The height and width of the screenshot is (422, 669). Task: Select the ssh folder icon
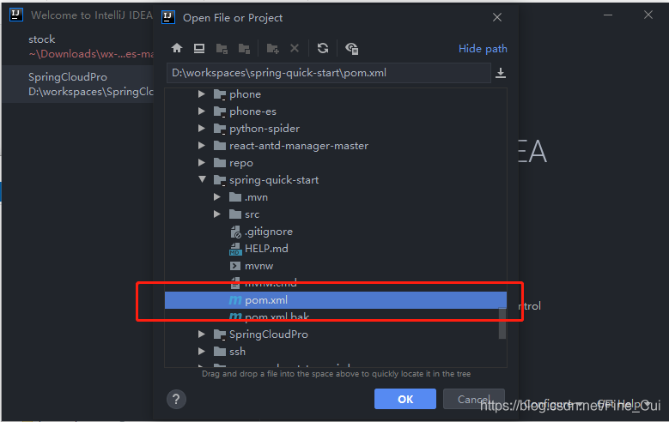pyautogui.click(x=220, y=352)
